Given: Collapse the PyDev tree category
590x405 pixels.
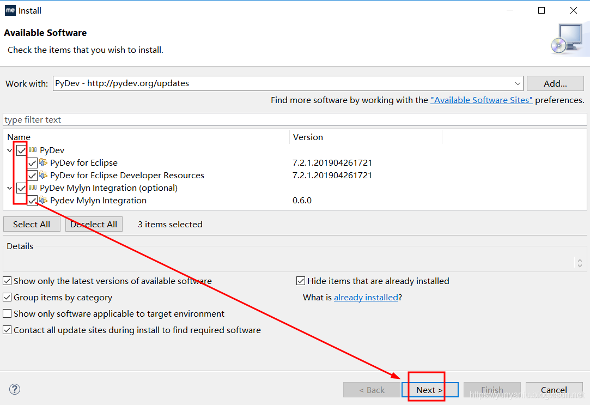Looking at the screenshot, I should pyautogui.click(x=10, y=150).
